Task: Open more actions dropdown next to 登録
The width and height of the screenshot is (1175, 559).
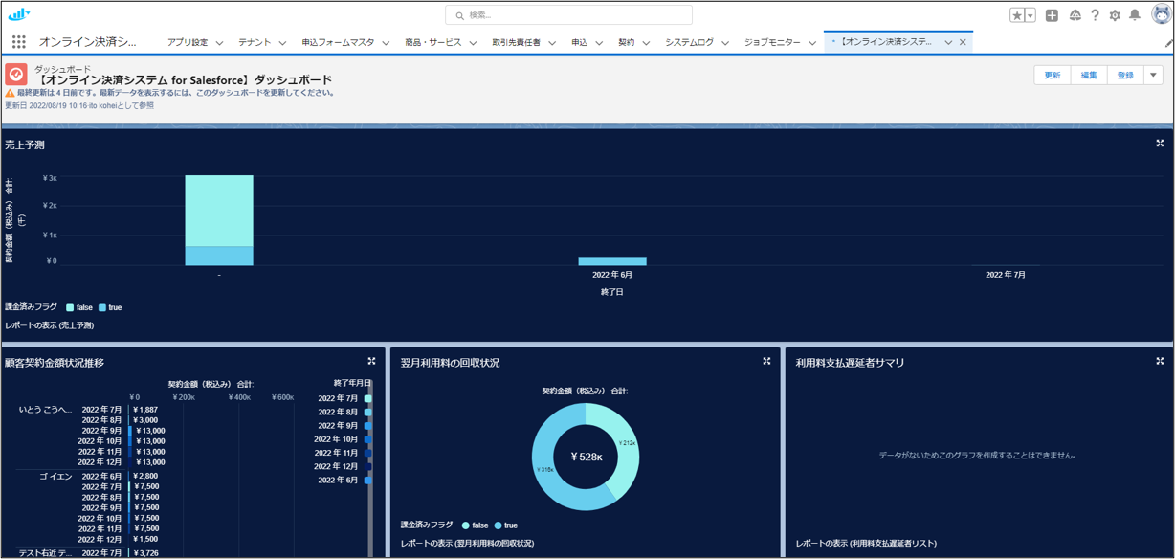Action: 1153,75
